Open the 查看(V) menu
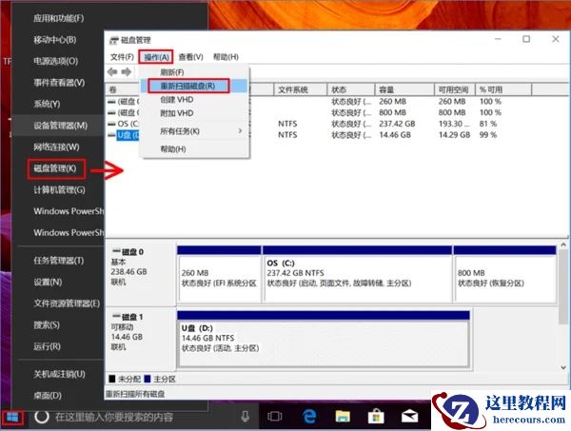 coord(191,57)
